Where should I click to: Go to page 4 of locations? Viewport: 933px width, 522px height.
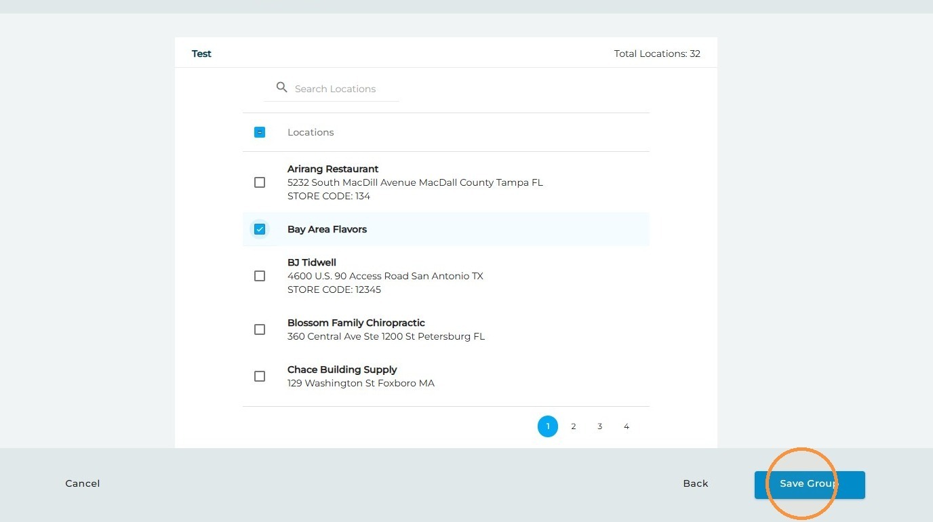[627, 426]
